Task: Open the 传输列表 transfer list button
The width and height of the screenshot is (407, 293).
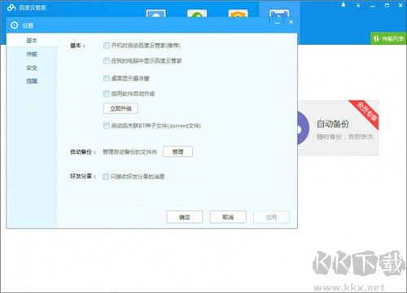Action: 388,38
